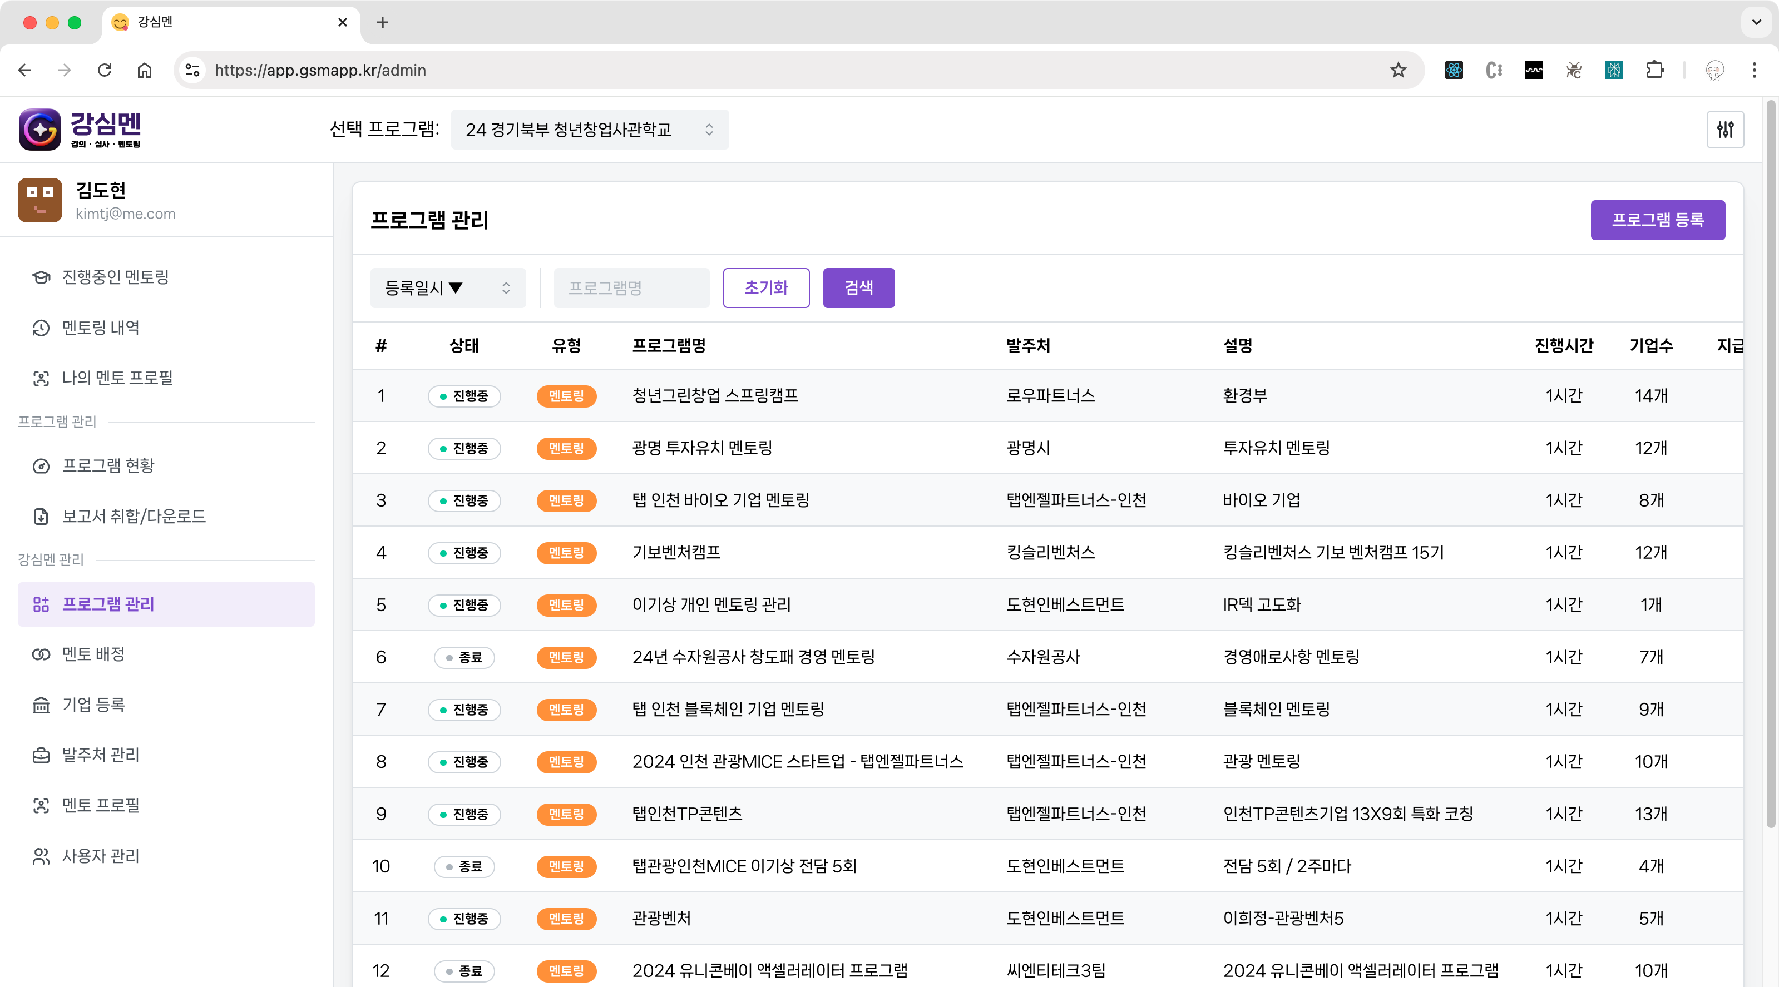Viewport: 1779px width, 987px height.
Task: Open the filter adjustment icon at top right
Action: pyautogui.click(x=1725, y=129)
